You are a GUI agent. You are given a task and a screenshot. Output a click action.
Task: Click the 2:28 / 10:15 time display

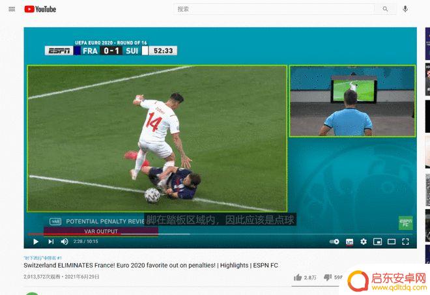[85, 242]
